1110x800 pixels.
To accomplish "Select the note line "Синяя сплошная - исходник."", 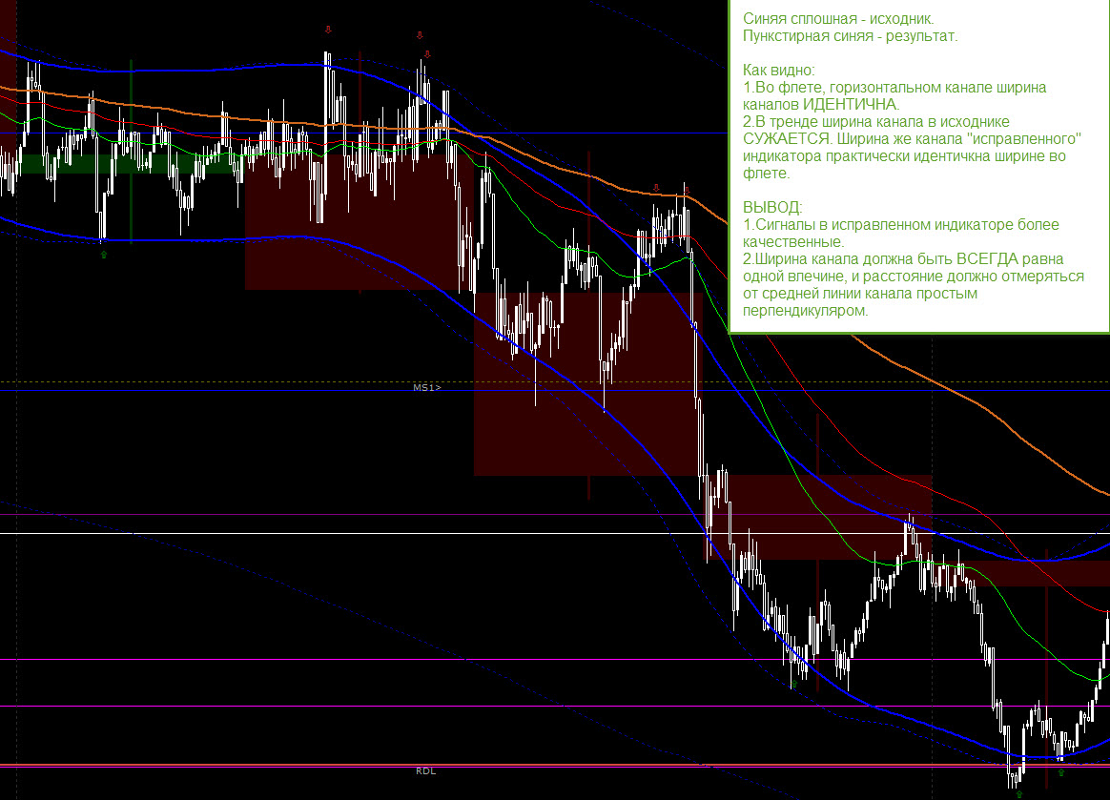I will [x=838, y=19].
